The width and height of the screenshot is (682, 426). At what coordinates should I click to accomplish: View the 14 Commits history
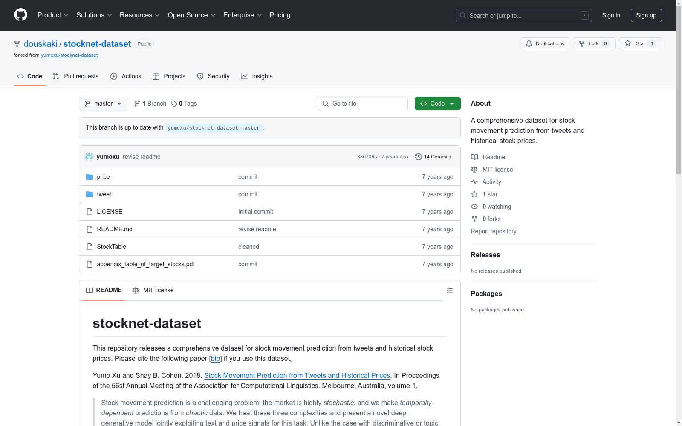tap(433, 157)
